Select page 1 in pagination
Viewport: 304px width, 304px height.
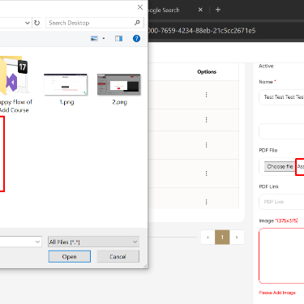[x=222, y=238]
